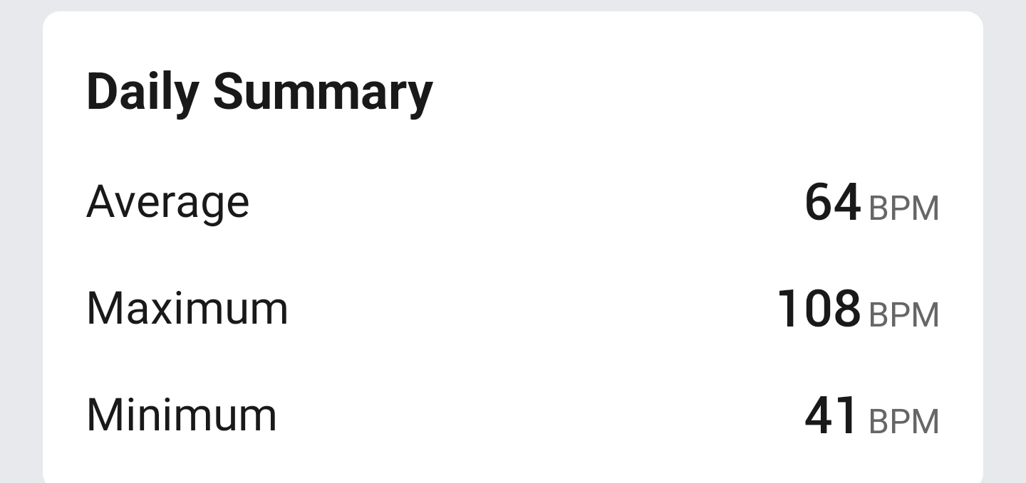Click empty space between Maximum and 108
The width and height of the screenshot is (1026, 483).
pyautogui.click(x=527, y=309)
